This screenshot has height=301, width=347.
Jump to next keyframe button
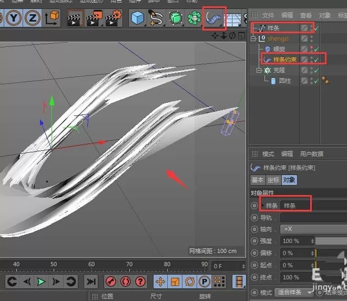(x=70, y=281)
